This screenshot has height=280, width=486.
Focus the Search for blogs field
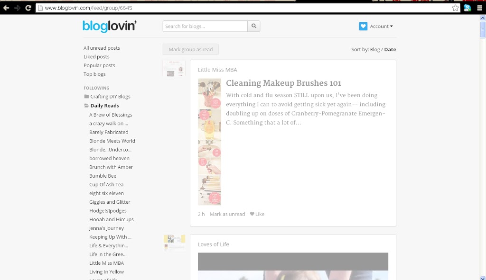205,27
